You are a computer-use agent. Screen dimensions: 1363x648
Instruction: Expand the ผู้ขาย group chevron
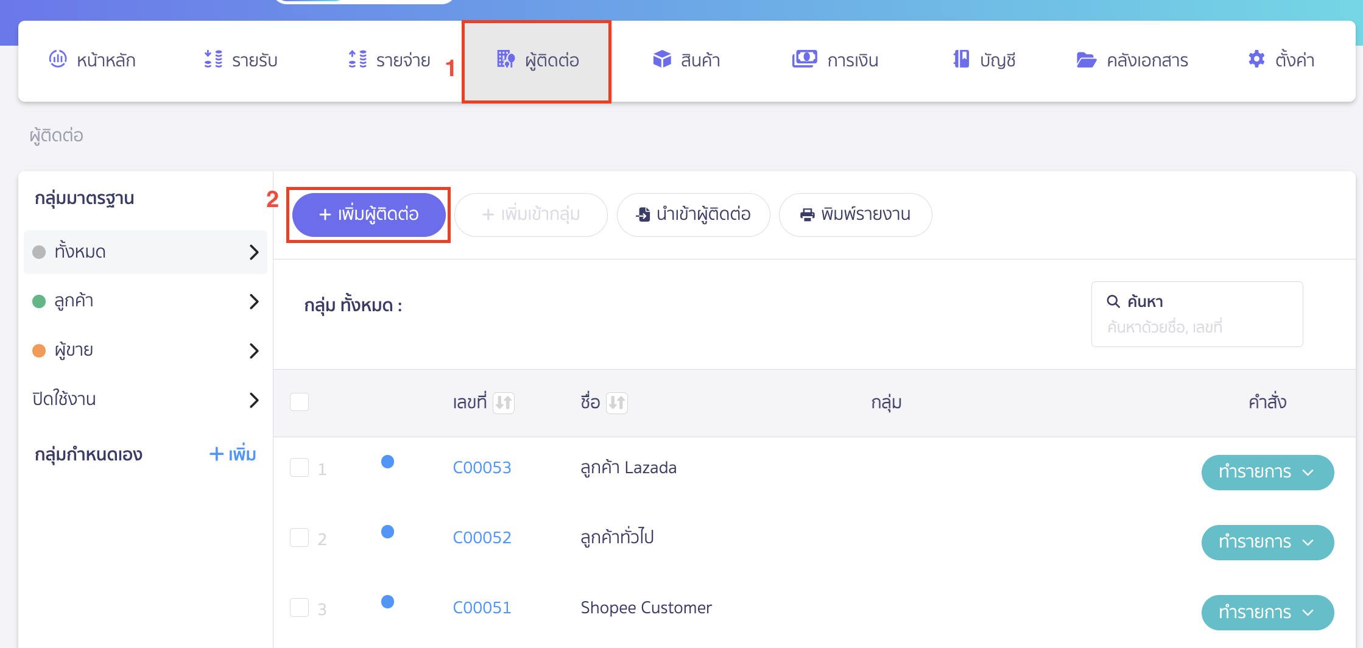click(x=254, y=351)
